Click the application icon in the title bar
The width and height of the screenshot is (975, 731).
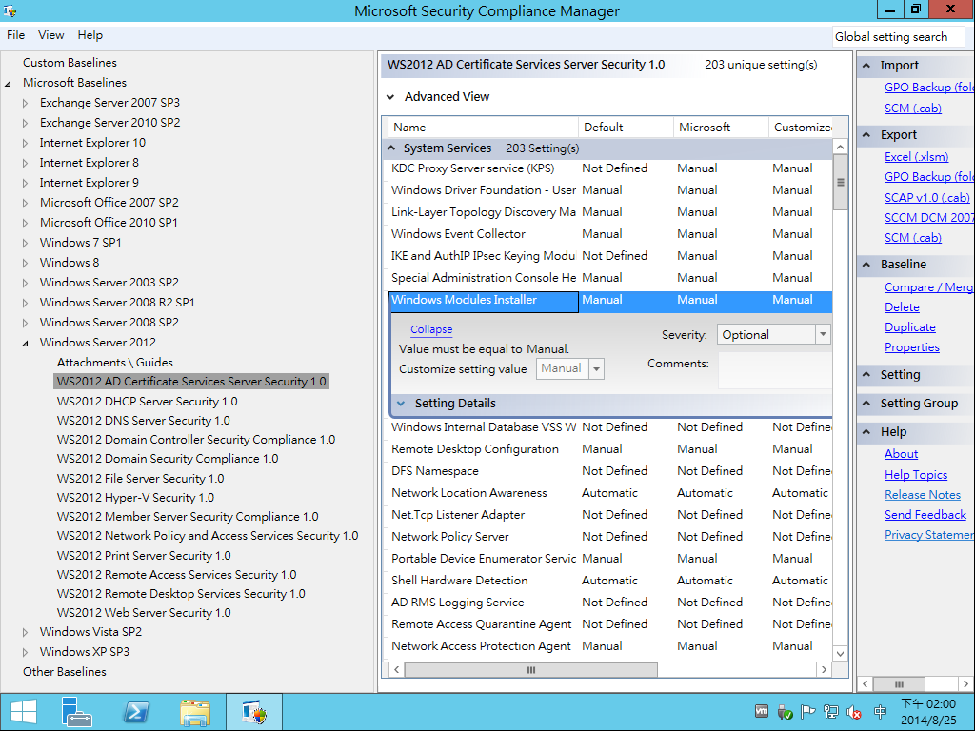pyautogui.click(x=10, y=10)
